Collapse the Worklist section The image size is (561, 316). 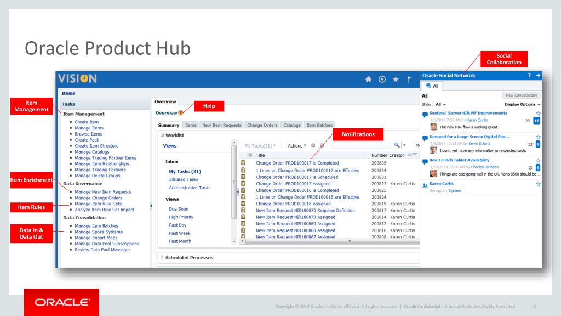(x=162, y=135)
